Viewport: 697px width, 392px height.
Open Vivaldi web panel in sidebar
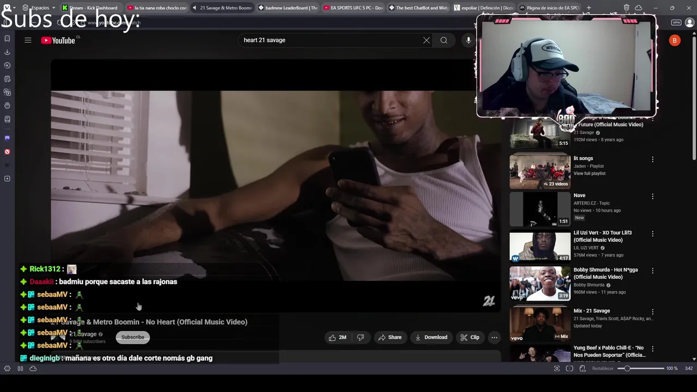pyautogui.click(x=7, y=152)
